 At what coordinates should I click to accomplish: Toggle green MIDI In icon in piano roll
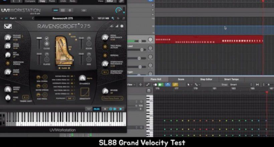pos(160,85)
